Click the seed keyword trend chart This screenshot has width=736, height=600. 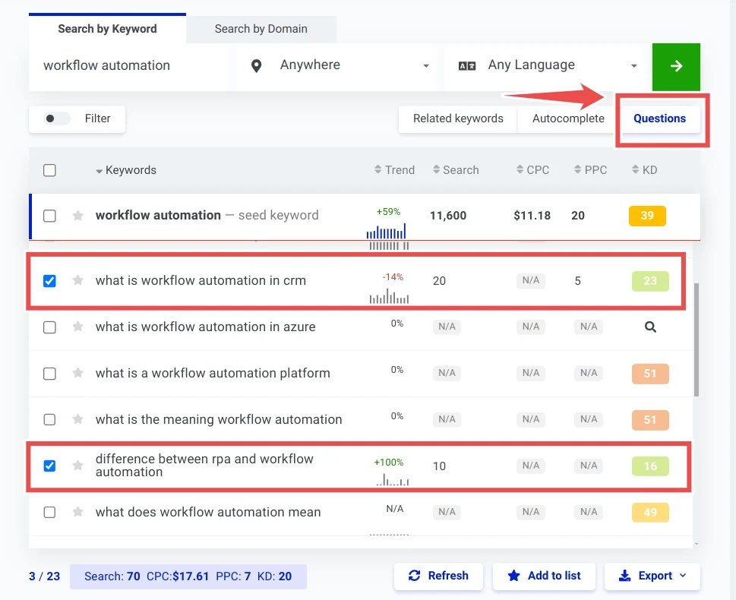coord(387,231)
